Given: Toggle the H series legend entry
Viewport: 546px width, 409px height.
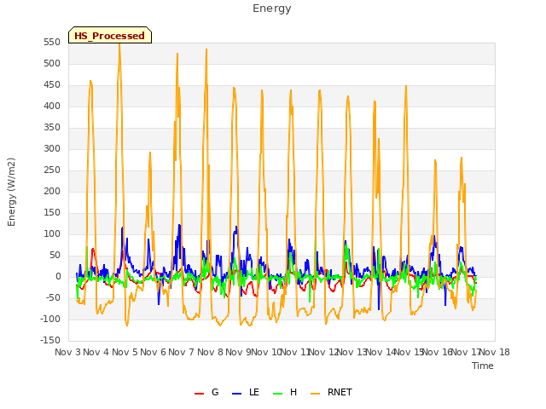Looking at the screenshot, I should tap(285, 392).
